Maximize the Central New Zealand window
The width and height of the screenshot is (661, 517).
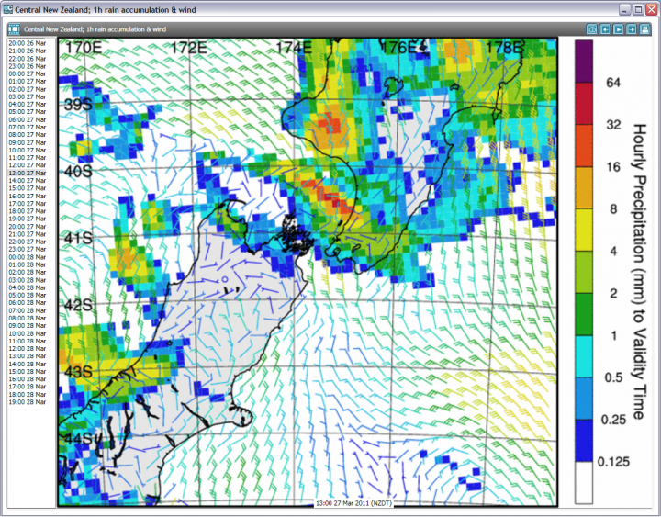tap(637, 8)
